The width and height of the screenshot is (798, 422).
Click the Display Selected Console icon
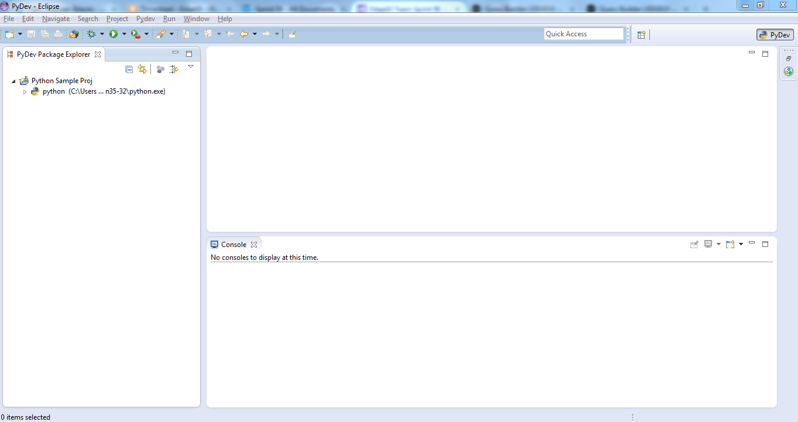(x=708, y=244)
